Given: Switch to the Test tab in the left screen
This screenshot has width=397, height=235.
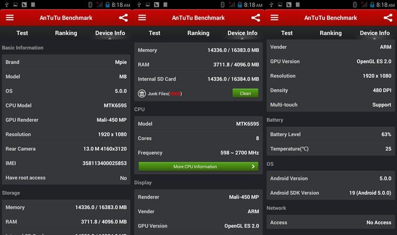Looking at the screenshot, I should (22, 33).
